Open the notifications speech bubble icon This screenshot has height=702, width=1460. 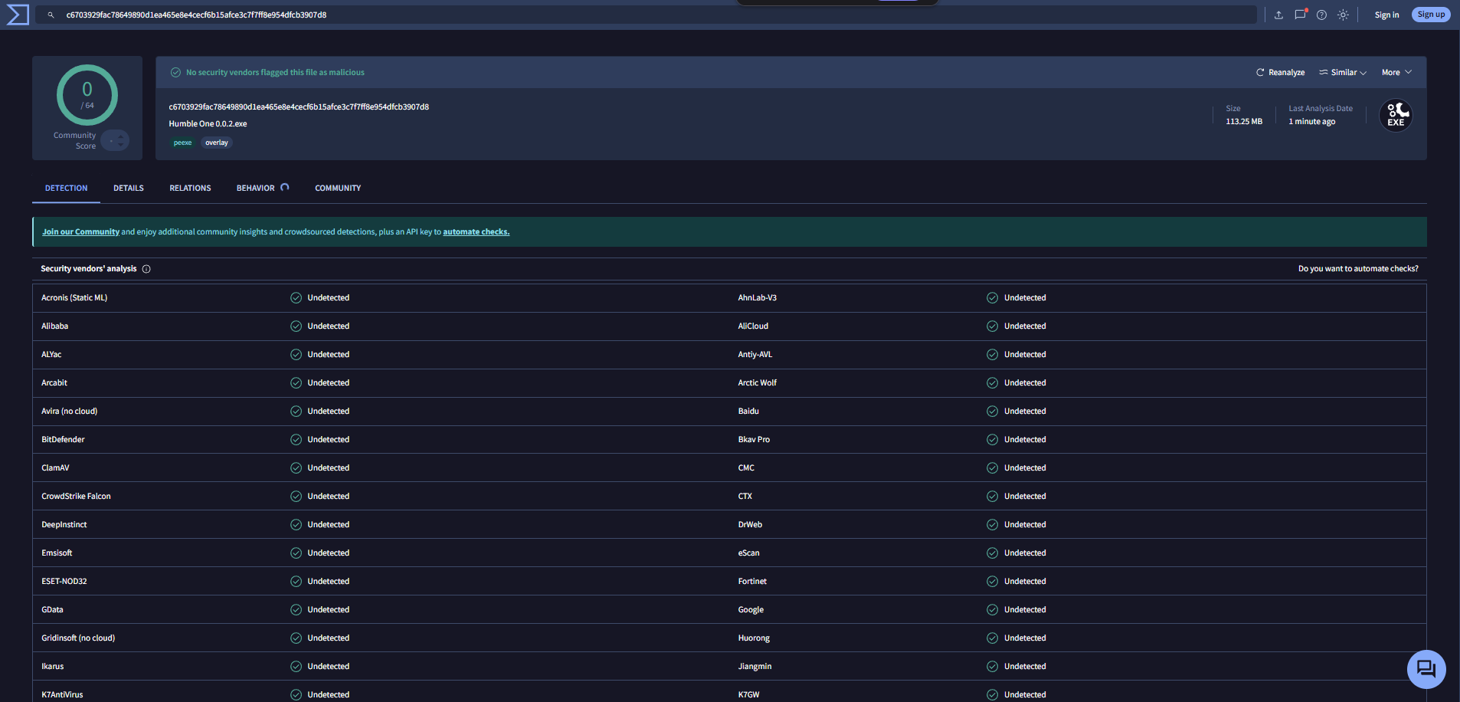[x=1300, y=15]
